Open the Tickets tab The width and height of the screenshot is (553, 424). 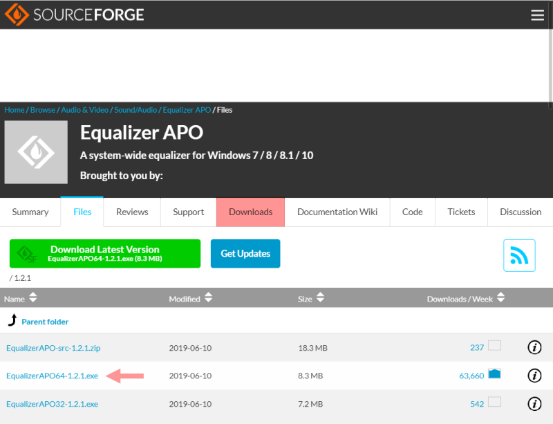(x=461, y=212)
